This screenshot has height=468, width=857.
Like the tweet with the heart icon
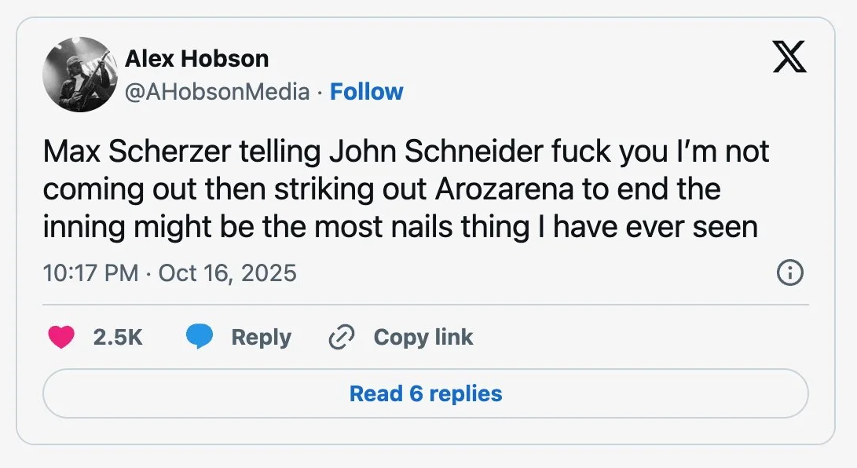tap(61, 338)
